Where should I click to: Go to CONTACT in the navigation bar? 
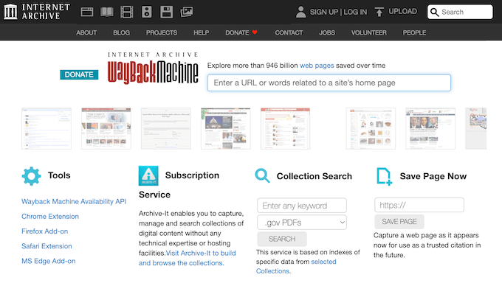click(289, 32)
